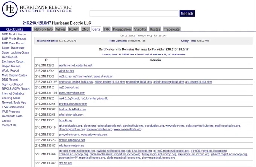
Task: Open Internet Statistics link
Action: [13, 93]
